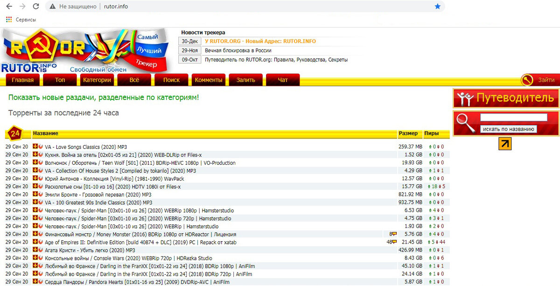Click the Не защищено security indicator
560x286 pixels.
point(73,7)
